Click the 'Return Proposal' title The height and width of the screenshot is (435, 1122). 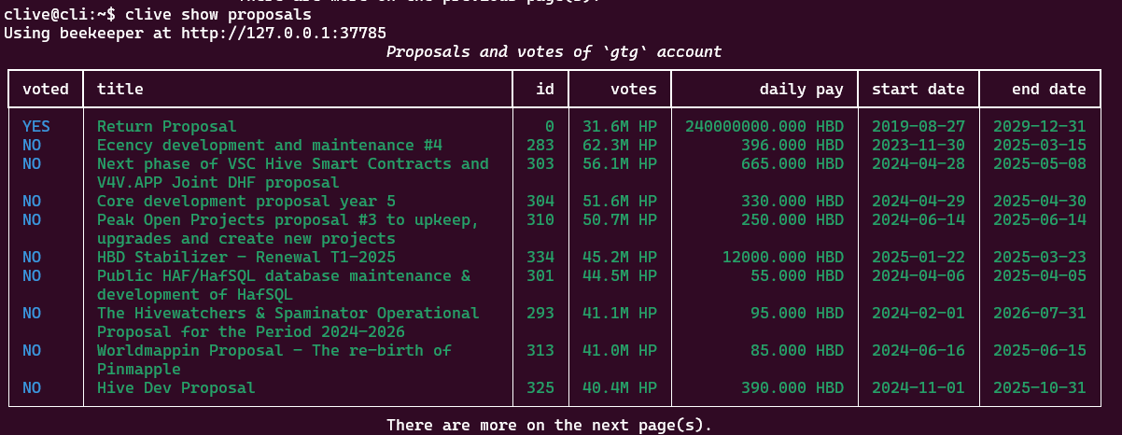tap(166, 126)
